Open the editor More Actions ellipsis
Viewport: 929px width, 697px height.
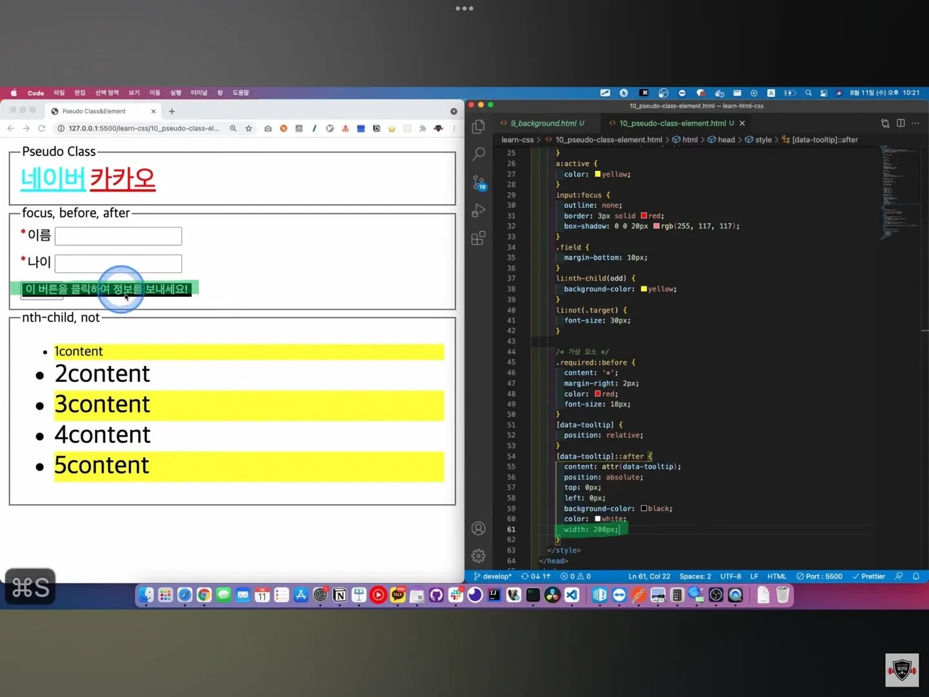(915, 123)
